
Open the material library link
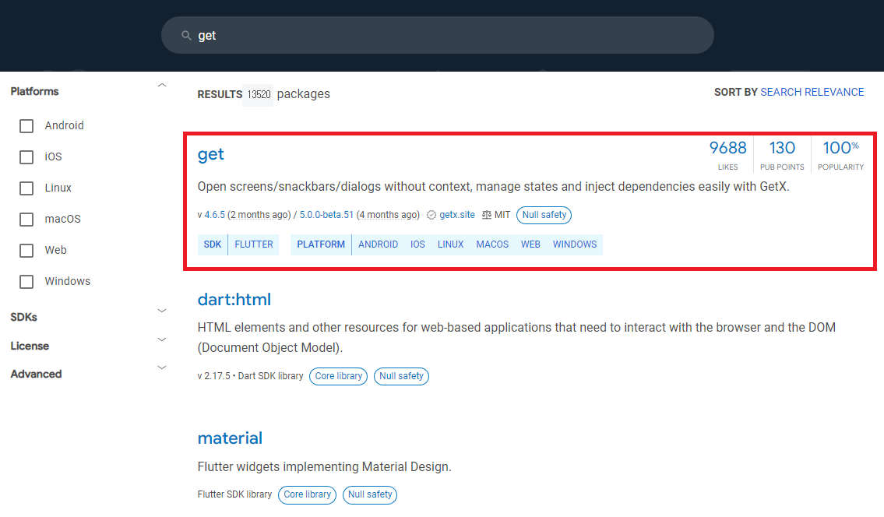point(230,438)
